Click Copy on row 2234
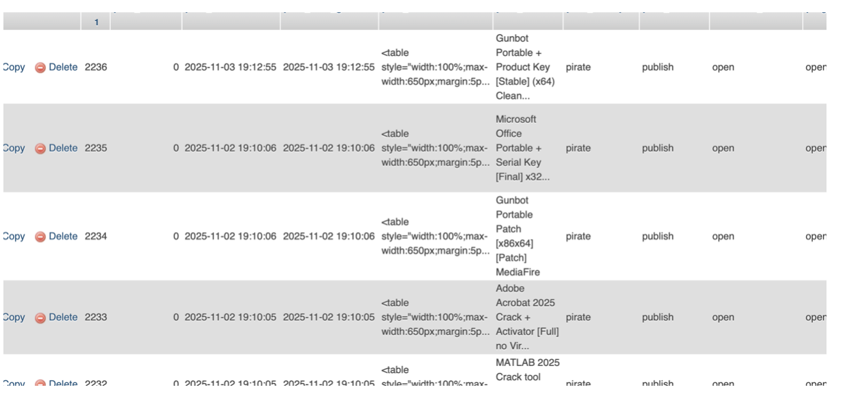 click(x=14, y=236)
